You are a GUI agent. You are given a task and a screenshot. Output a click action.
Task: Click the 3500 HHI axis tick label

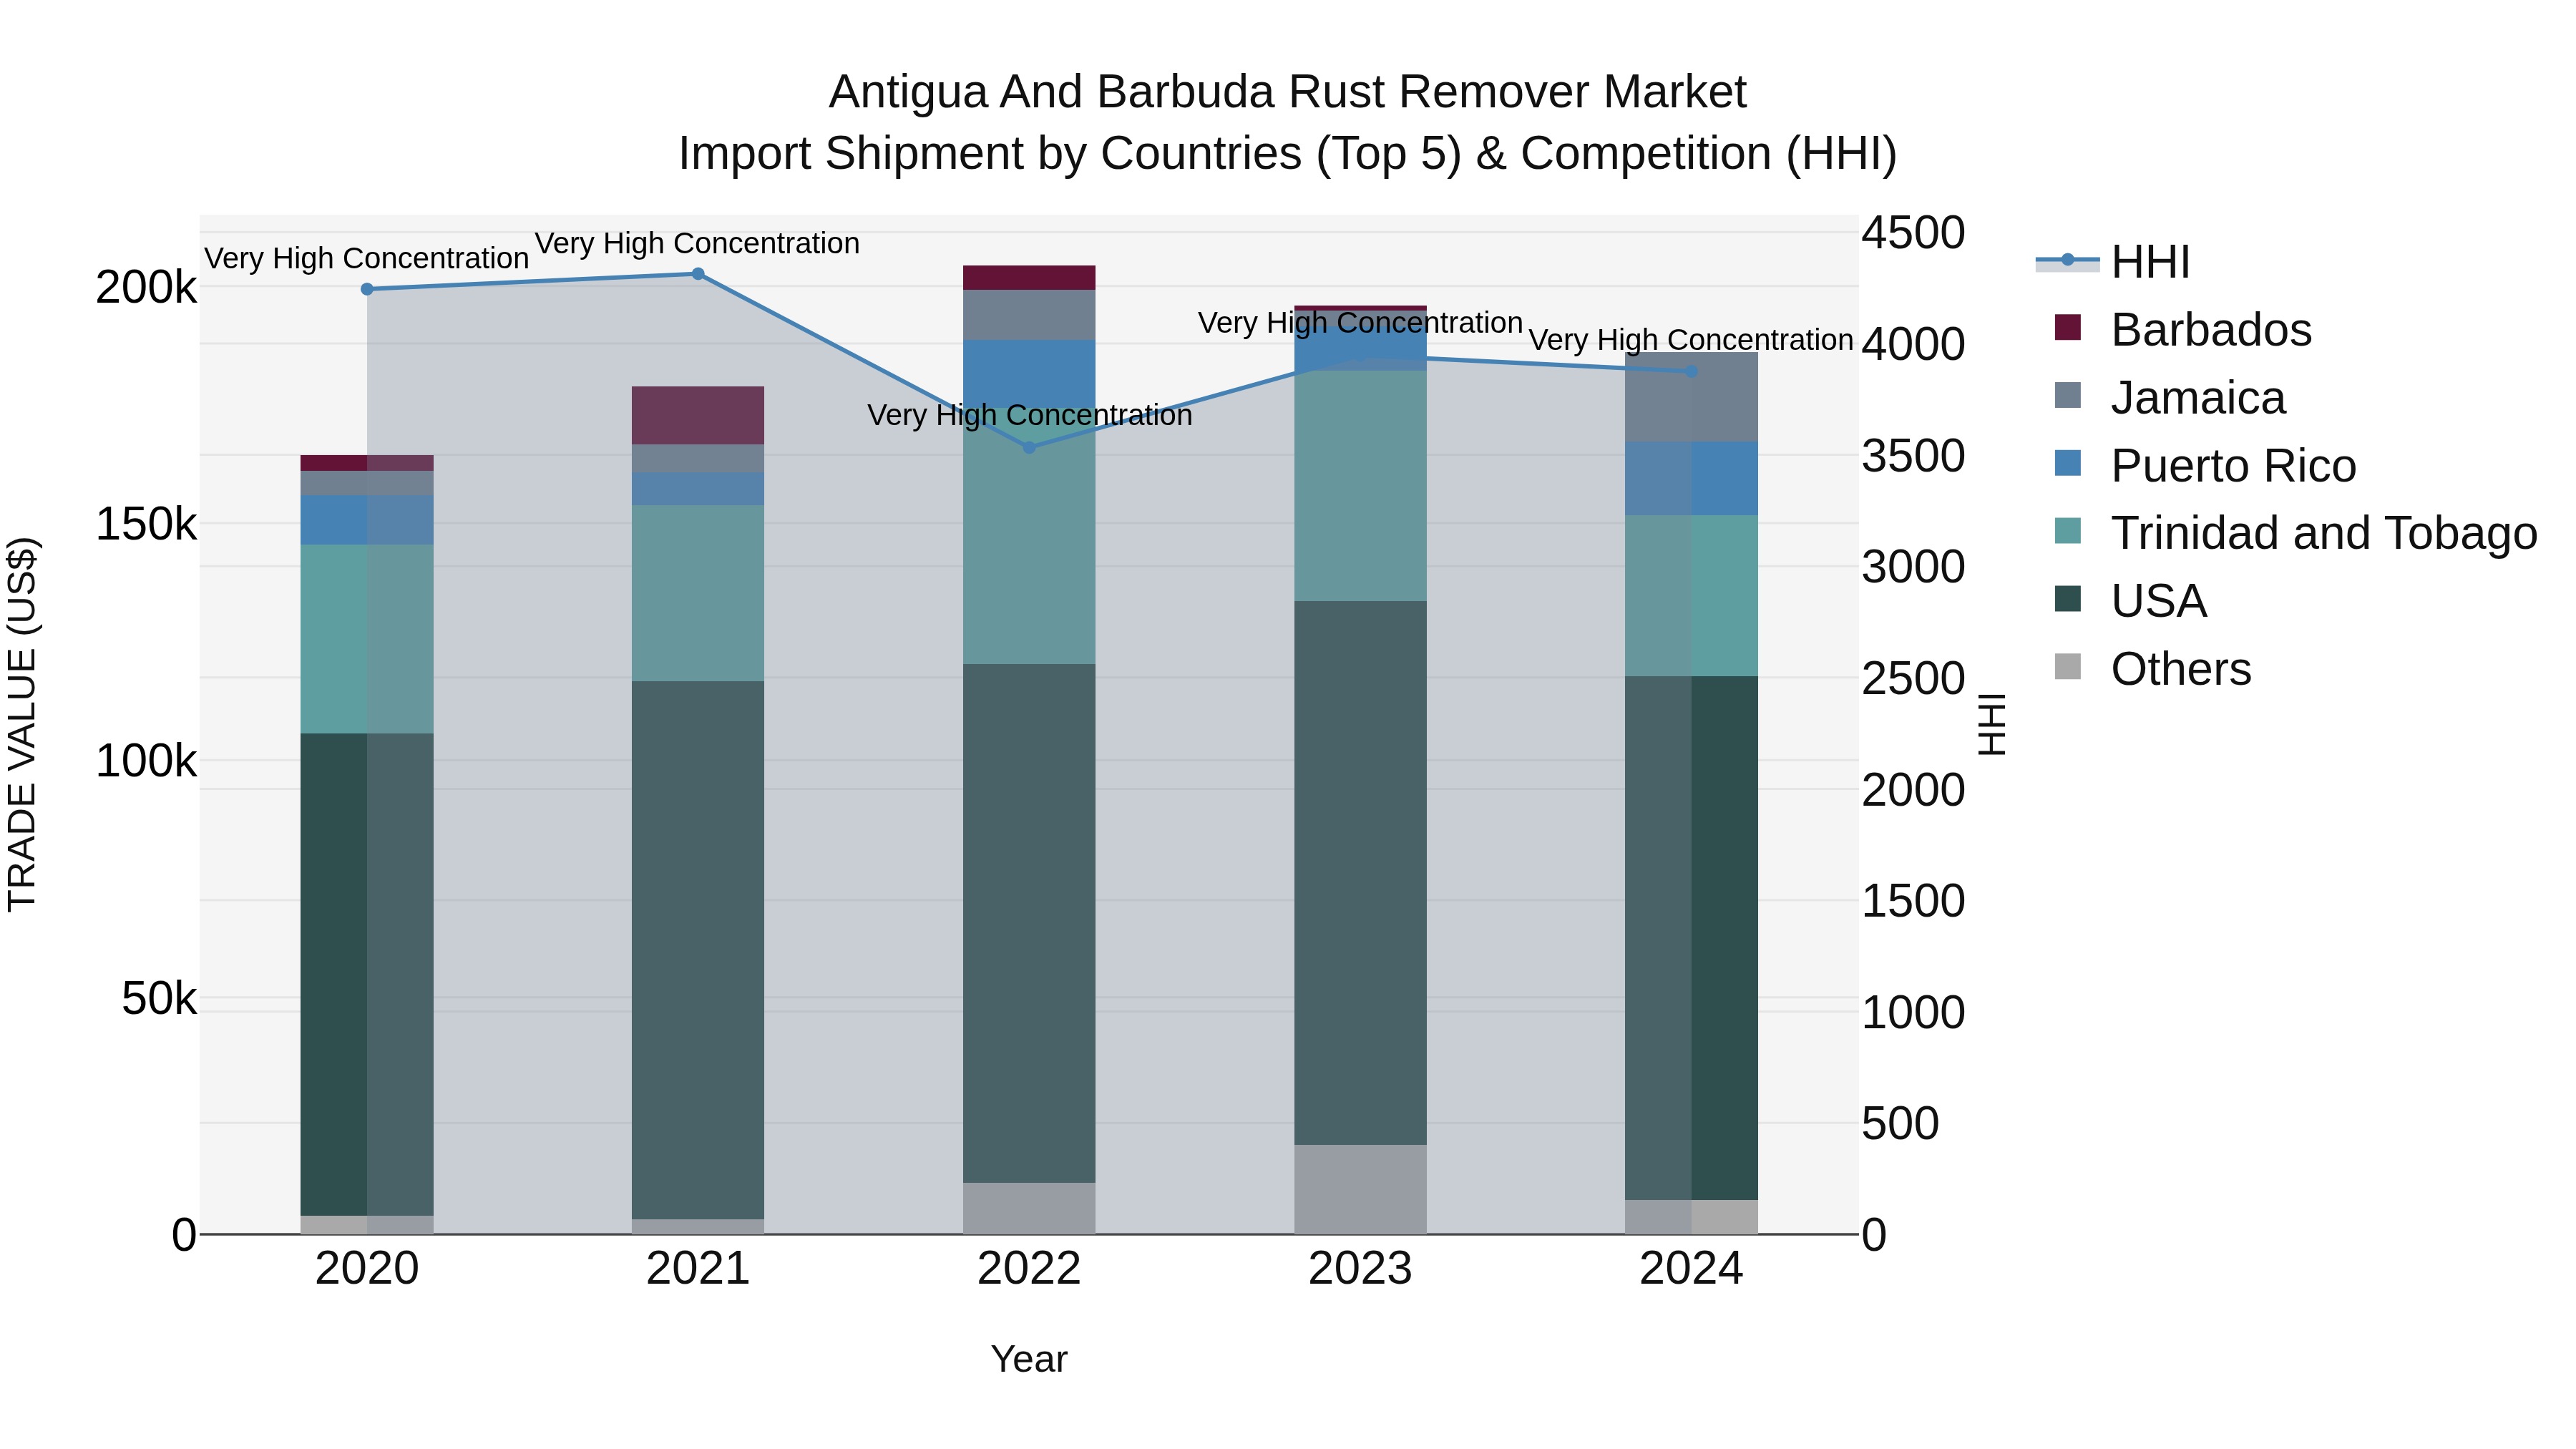[x=1913, y=456]
